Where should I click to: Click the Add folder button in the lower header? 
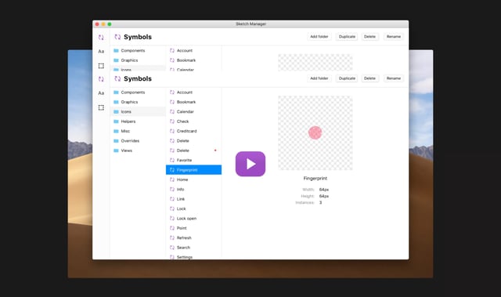pyautogui.click(x=319, y=78)
